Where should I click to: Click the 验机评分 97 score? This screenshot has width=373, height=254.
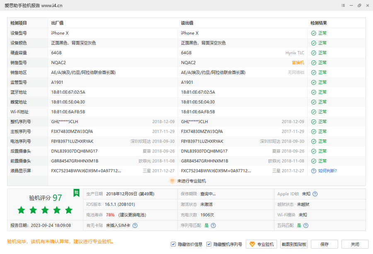coord(46,198)
